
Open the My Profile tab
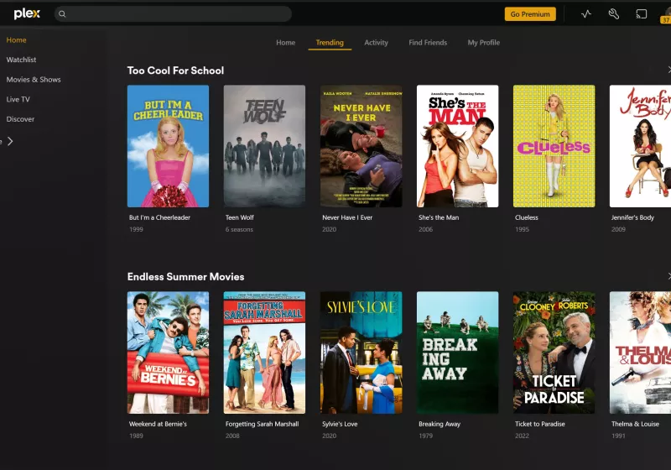pyautogui.click(x=484, y=42)
